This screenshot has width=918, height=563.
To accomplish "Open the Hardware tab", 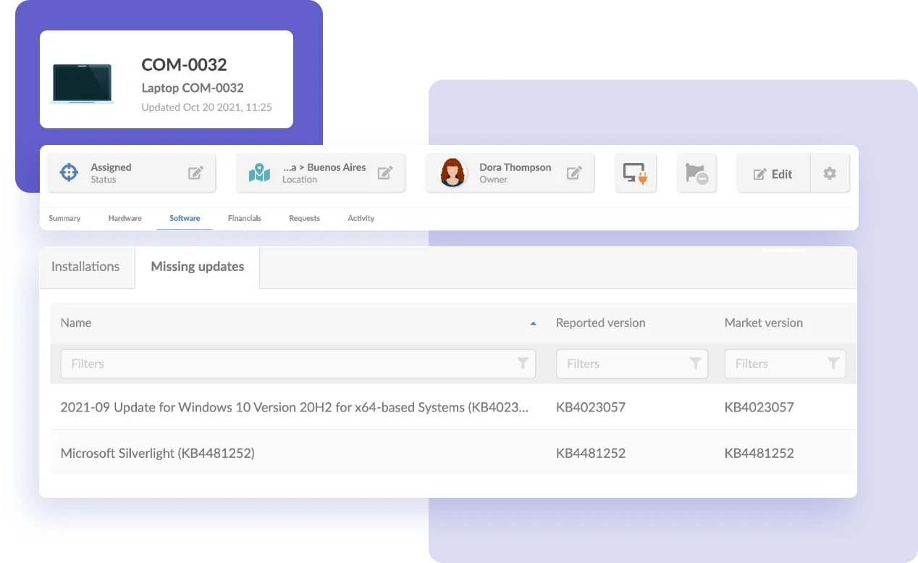I will 125,218.
